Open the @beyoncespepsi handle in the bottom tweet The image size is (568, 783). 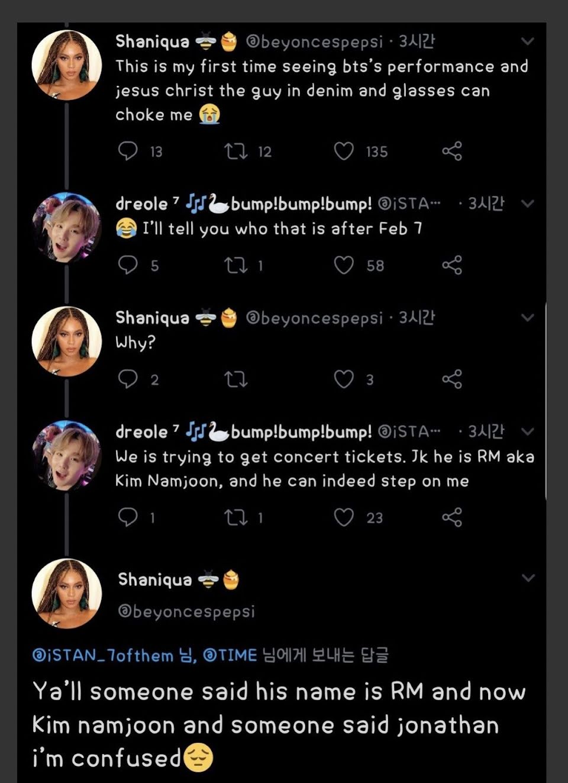[x=186, y=611]
